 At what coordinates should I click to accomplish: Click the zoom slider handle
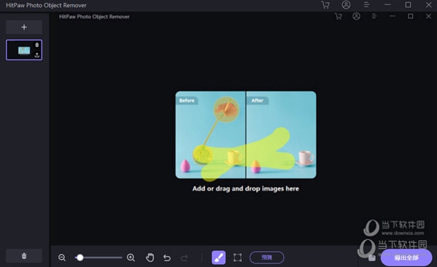point(80,258)
